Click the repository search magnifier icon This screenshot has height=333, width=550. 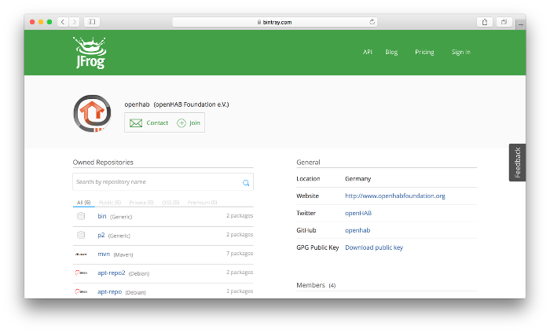tap(246, 182)
